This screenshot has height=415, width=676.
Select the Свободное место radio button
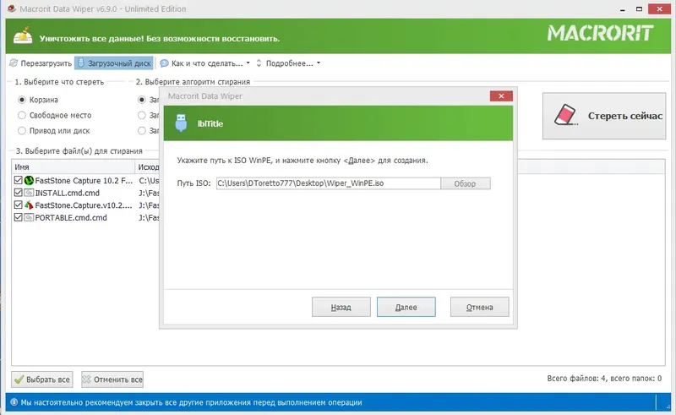[x=22, y=115]
